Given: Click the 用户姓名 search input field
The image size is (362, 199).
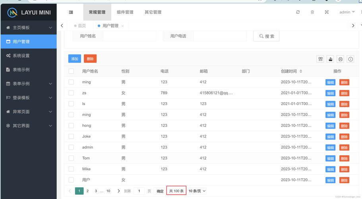Looking at the screenshot, I should 130,36.
